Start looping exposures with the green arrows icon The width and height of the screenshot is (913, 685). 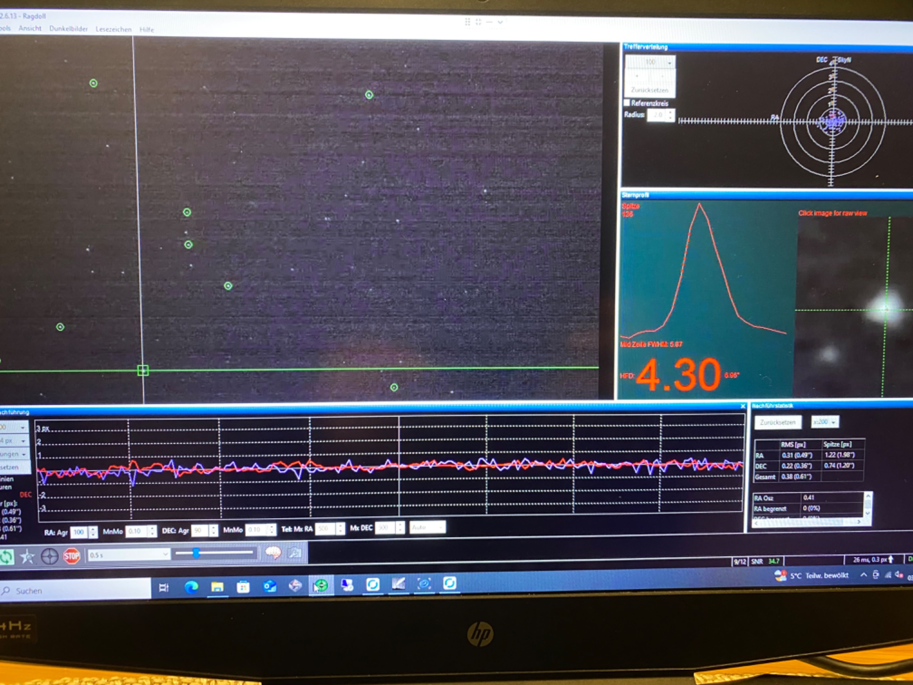coord(7,557)
